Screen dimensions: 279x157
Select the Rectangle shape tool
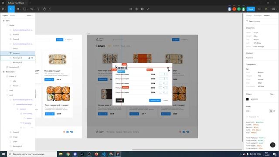point(25,9)
